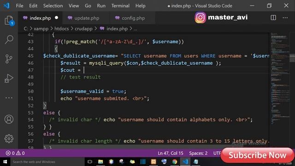Click Spaces: 2 indentation setting
The width and height of the screenshot is (295, 166).
198,153
